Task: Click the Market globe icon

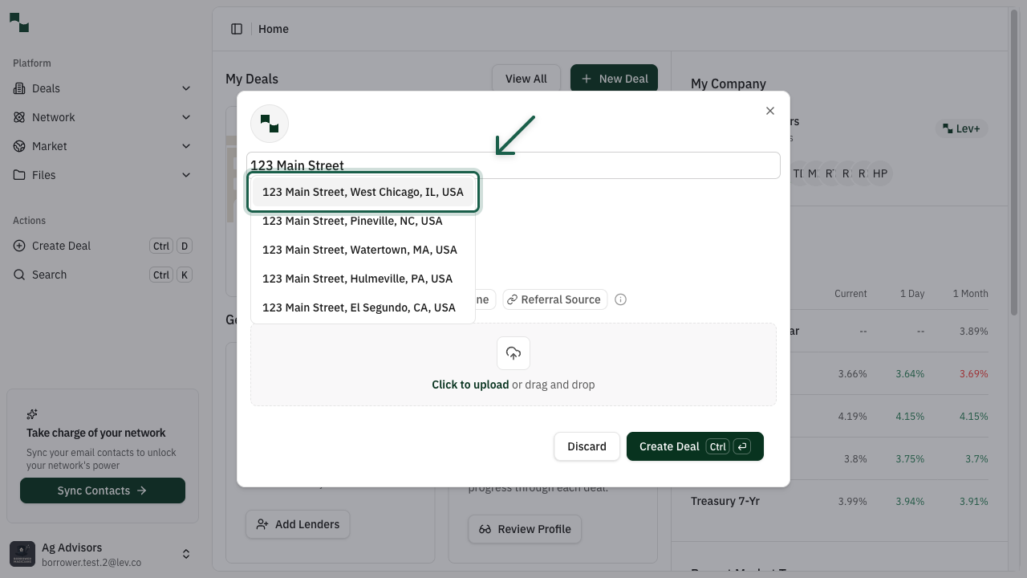Action: [18, 145]
